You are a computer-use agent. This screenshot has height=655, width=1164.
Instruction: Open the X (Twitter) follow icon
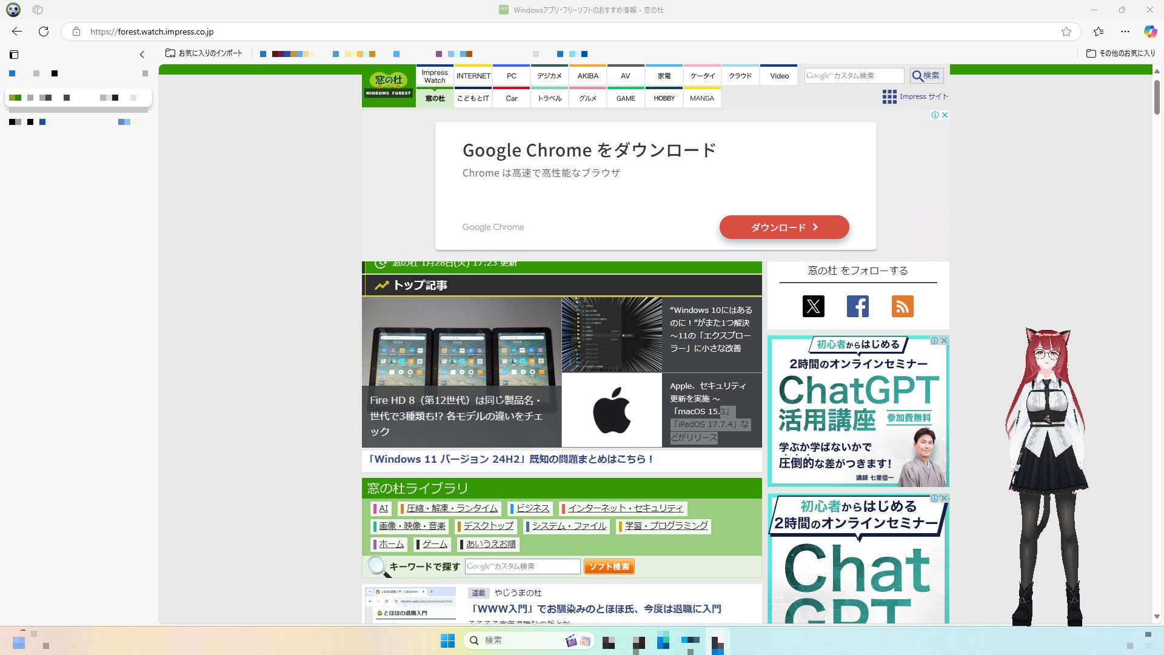(813, 306)
